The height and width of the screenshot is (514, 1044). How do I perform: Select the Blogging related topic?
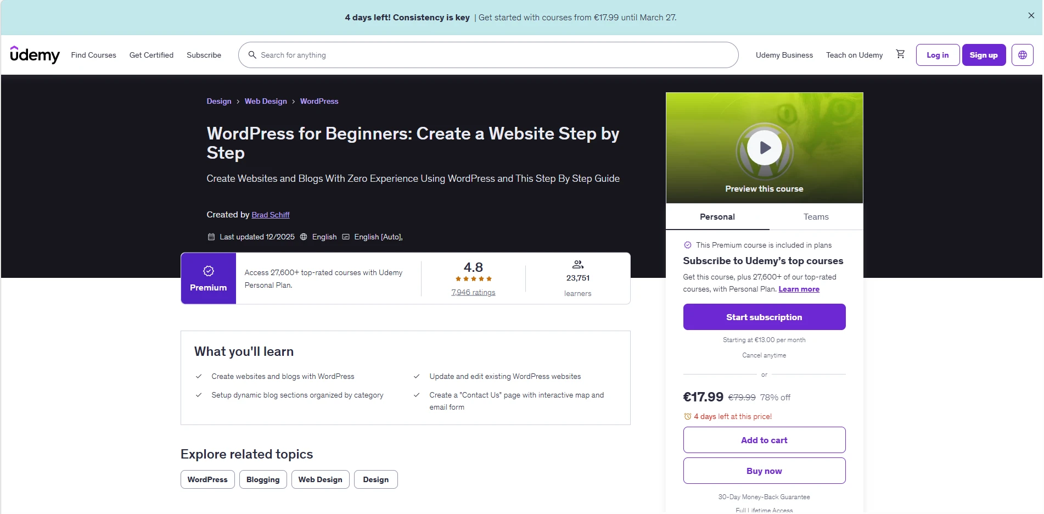click(x=262, y=479)
